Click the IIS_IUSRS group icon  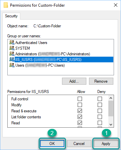click(12, 59)
